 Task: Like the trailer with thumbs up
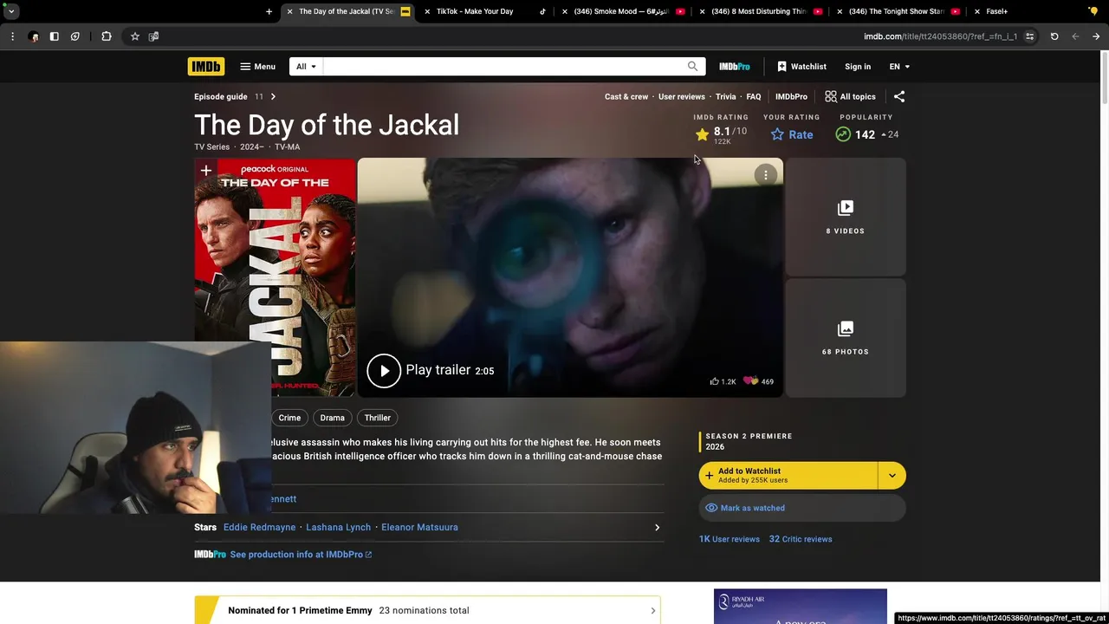coord(715,381)
